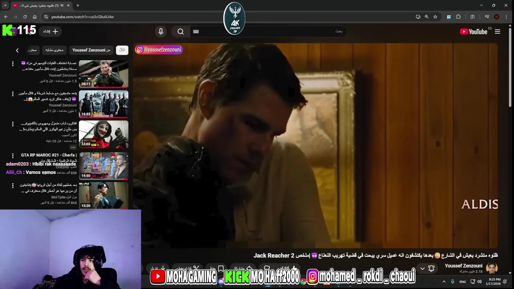Viewport: 514px width, 289px height.
Task: Open options menu for the 15:20 video
Action: pos(12,185)
